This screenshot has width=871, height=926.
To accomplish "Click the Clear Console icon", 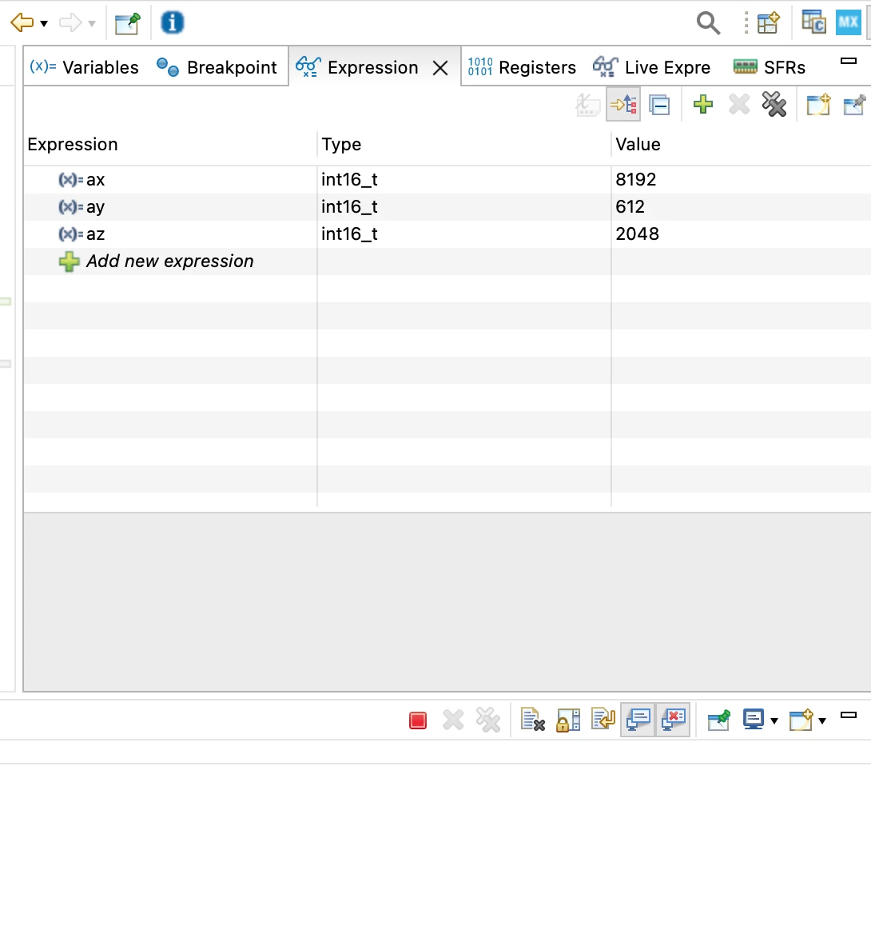I will (533, 720).
